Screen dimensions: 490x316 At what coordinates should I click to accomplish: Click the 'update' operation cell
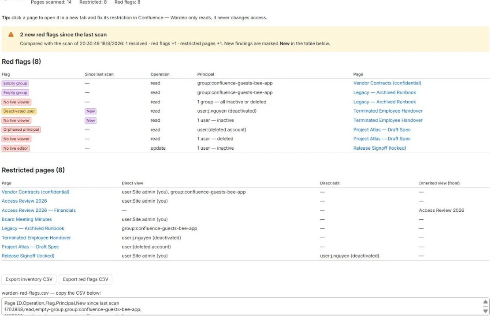pos(158,148)
